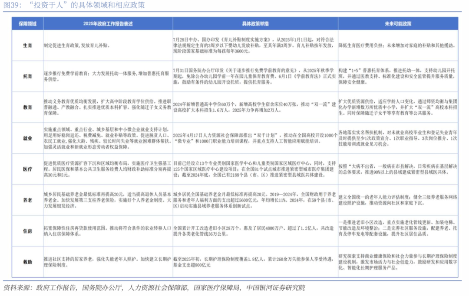Select the "大病不出省" future policy cell

(x=398, y=169)
